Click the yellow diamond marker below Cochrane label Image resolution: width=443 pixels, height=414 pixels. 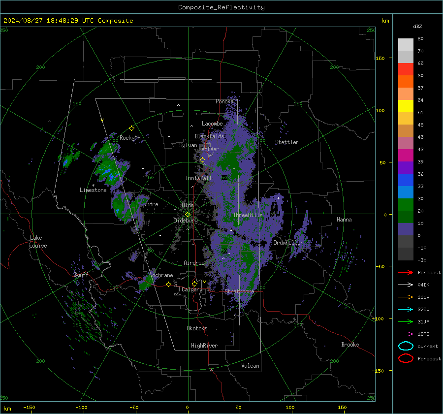tap(169, 284)
